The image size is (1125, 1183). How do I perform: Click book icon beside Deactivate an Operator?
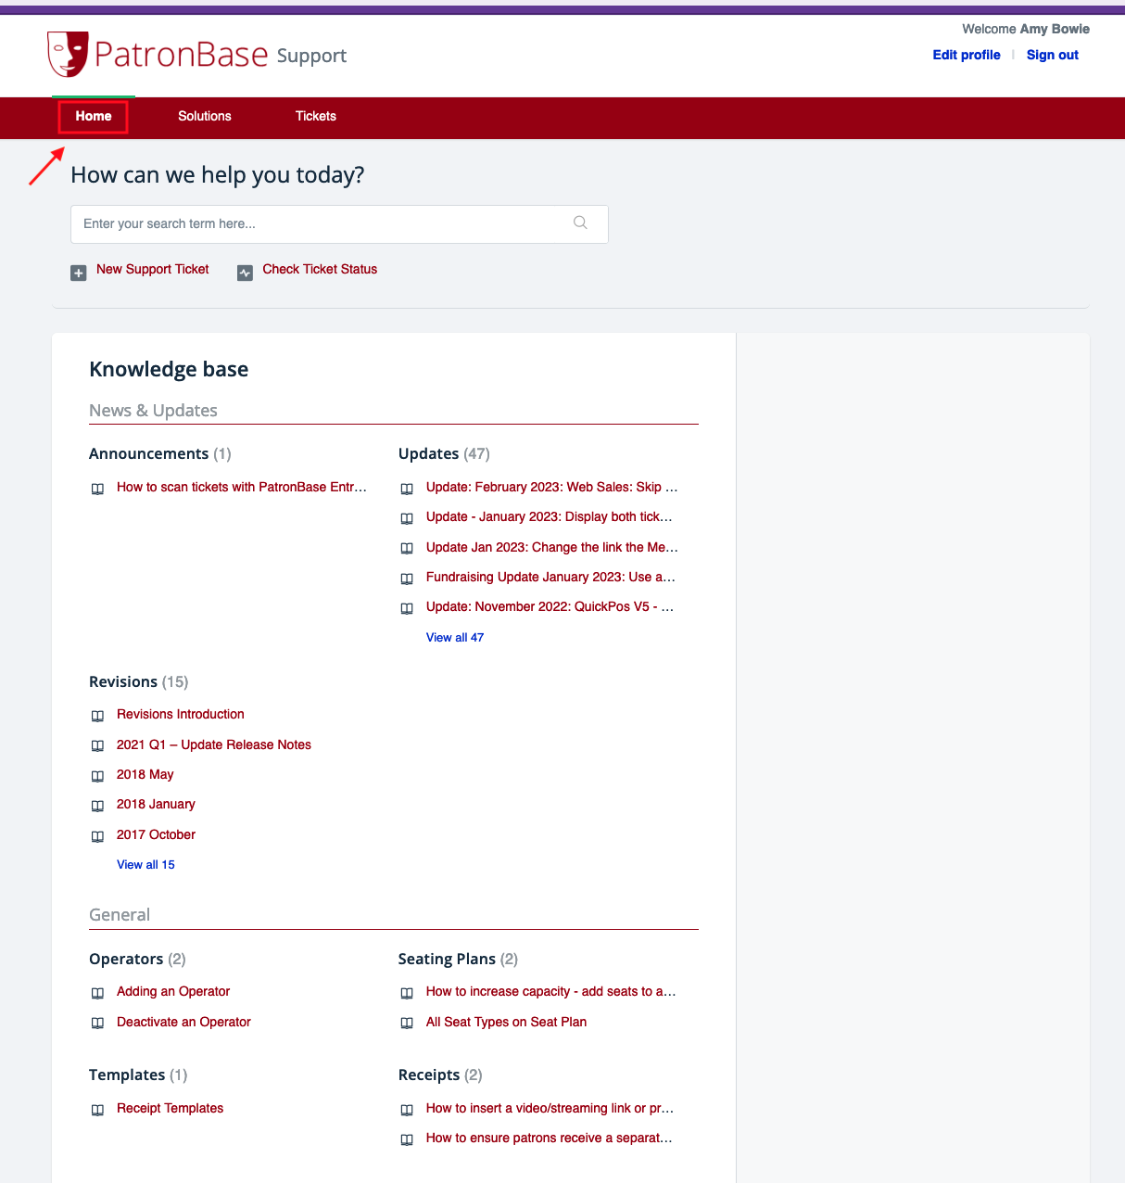click(97, 1024)
